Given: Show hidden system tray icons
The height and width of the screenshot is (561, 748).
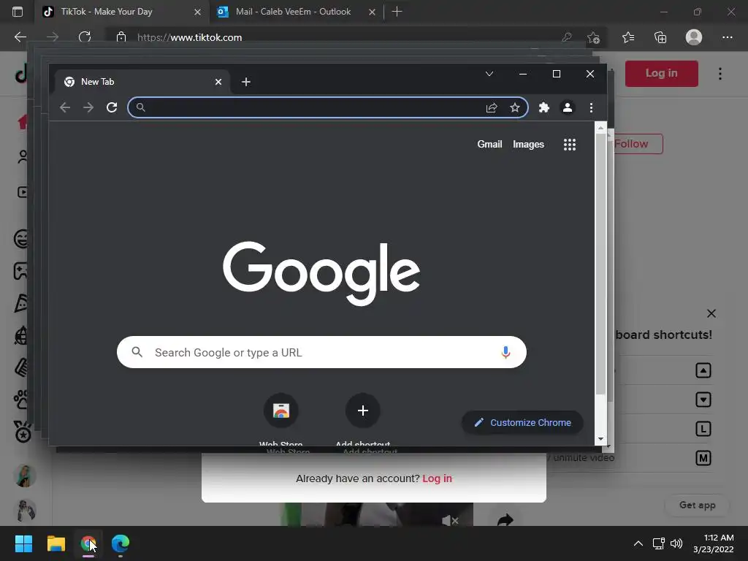Looking at the screenshot, I should (x=638, y=543).
